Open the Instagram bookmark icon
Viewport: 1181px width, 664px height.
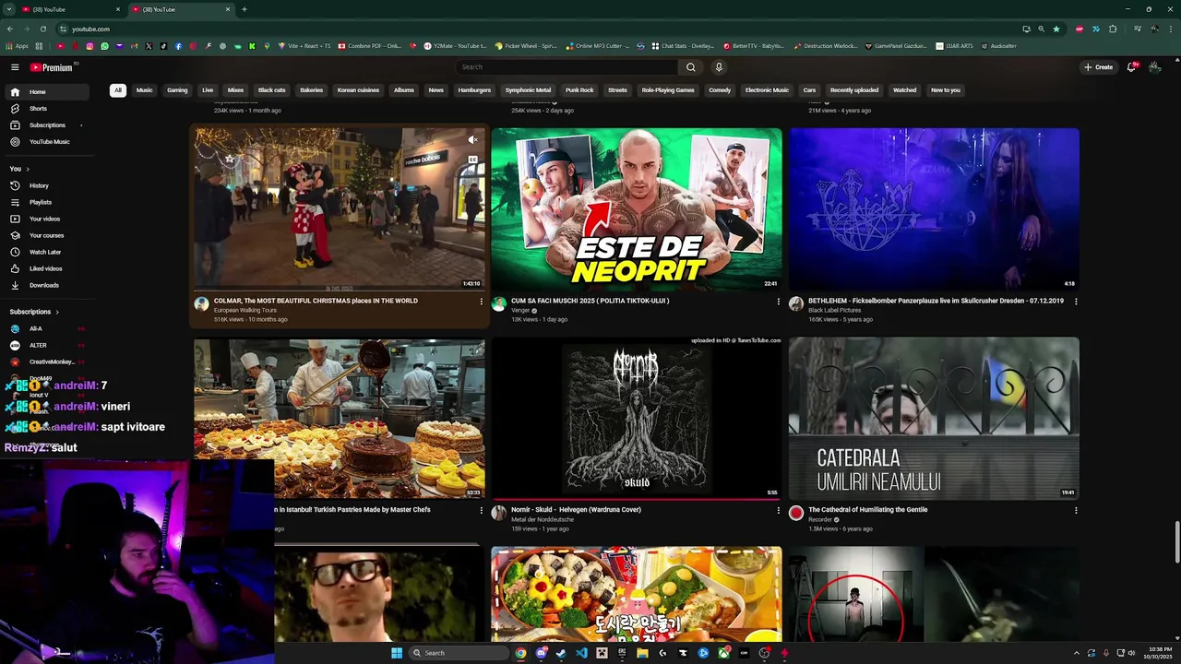(x=90, y=46)
